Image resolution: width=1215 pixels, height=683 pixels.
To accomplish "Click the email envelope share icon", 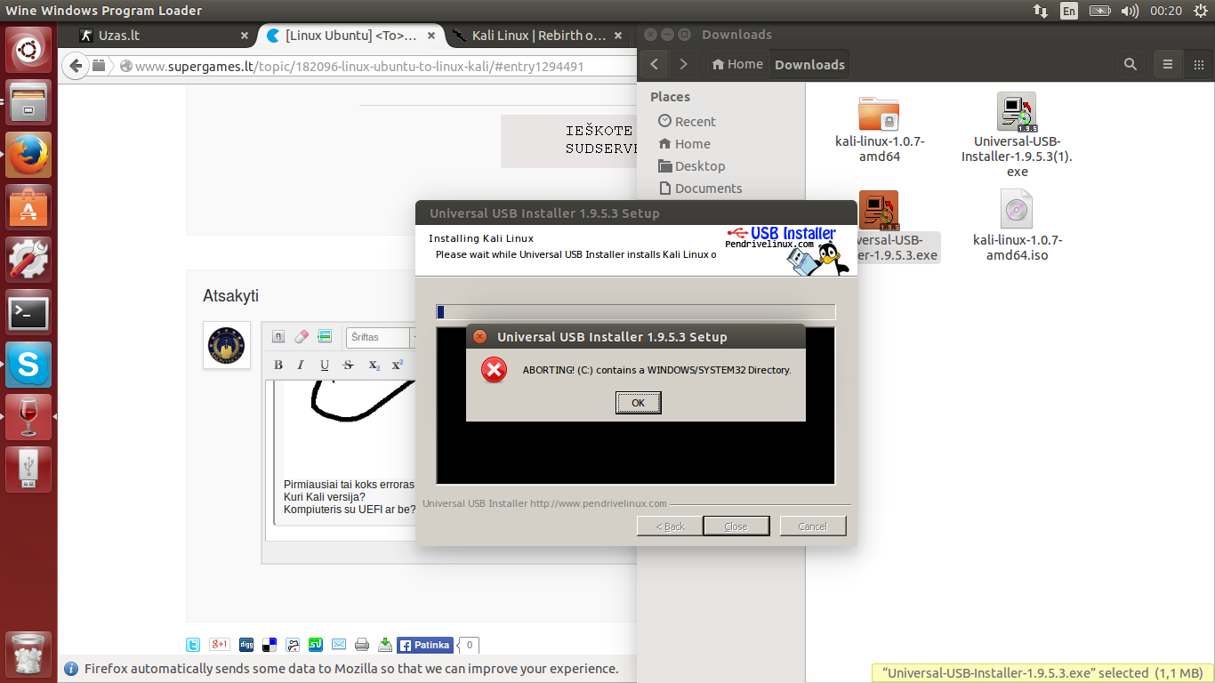I will pos(339,645).
